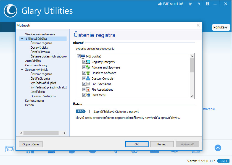
Task: Click the Adware and Spyware shield icon
Action: tap(88, 67)
